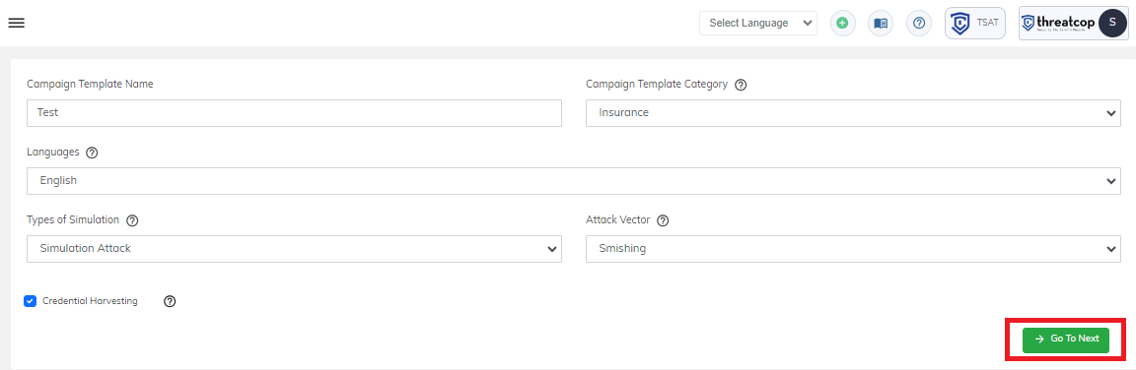Open the Languages dropdown set to English
The image size is (1136, 370).
click(574, 181)
